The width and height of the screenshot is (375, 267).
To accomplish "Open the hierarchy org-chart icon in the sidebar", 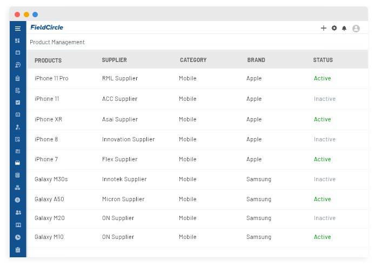I will pyautogui.click(x=17, y=188).
